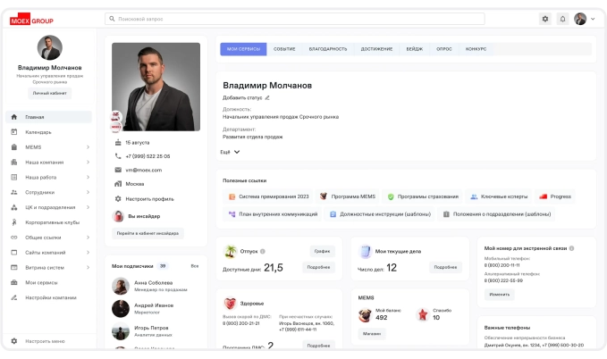This screenshot has height=359, width=607.
Task: Click the email vm@moex.com
Action: pos(144,170)
